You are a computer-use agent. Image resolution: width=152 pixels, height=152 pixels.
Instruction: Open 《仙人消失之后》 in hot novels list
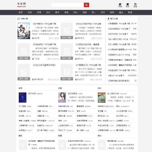point(118,39)
